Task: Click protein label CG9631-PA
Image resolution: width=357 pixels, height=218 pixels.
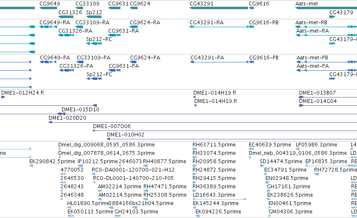Action: pos(124,66)
